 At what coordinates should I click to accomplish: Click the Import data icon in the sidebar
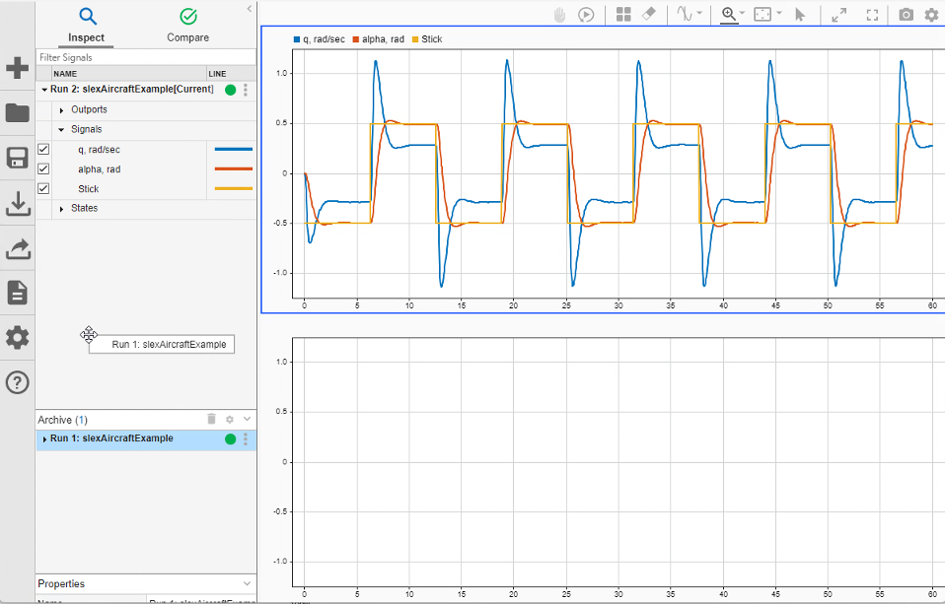click(x=18, y=204)
